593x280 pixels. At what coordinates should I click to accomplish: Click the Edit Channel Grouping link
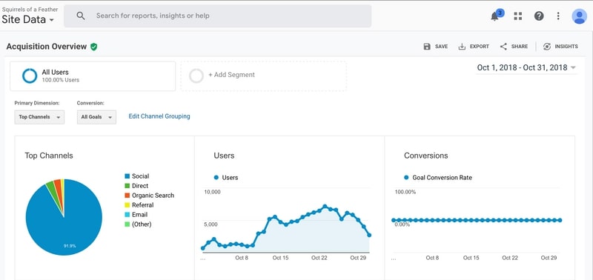159,116
